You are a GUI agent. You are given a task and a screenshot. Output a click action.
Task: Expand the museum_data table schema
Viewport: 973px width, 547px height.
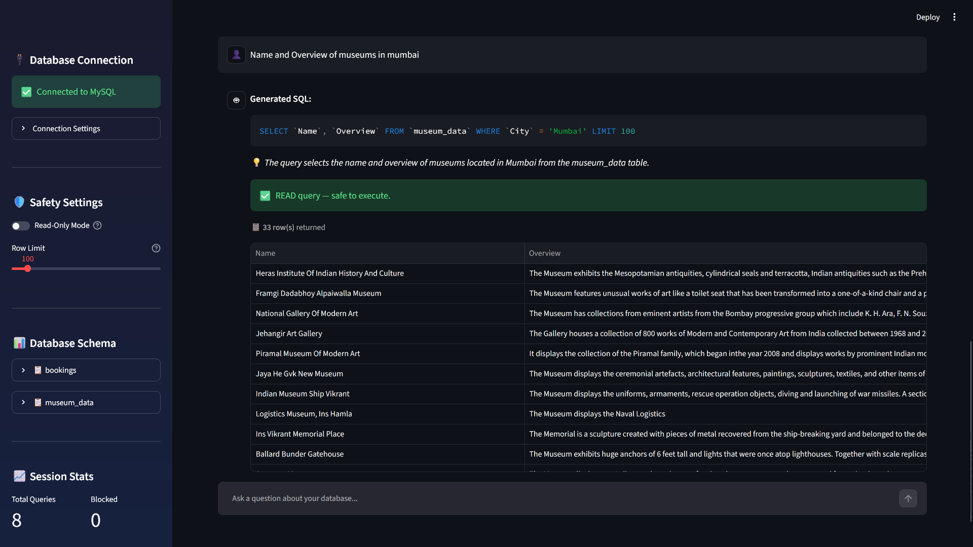pos(86,403)
